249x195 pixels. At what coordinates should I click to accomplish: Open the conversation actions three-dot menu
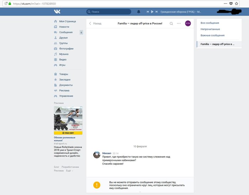(x=179, y=23)
